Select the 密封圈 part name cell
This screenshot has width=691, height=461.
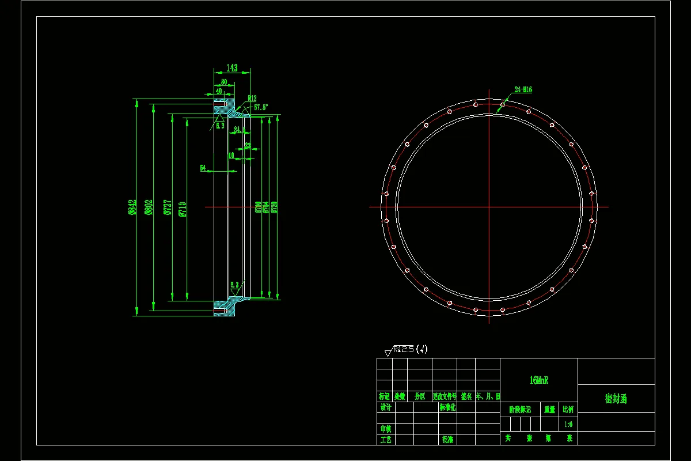[x=616, y=399]
